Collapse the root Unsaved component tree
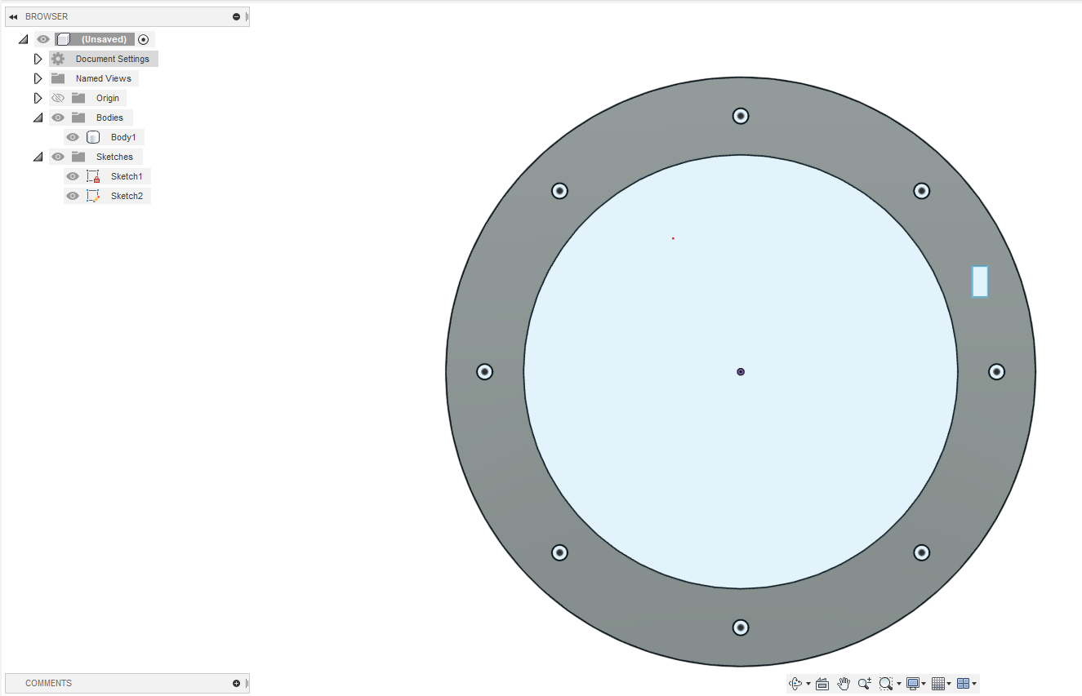The height and width of the screenshot is (696, 1082). [x=23, y=39]
